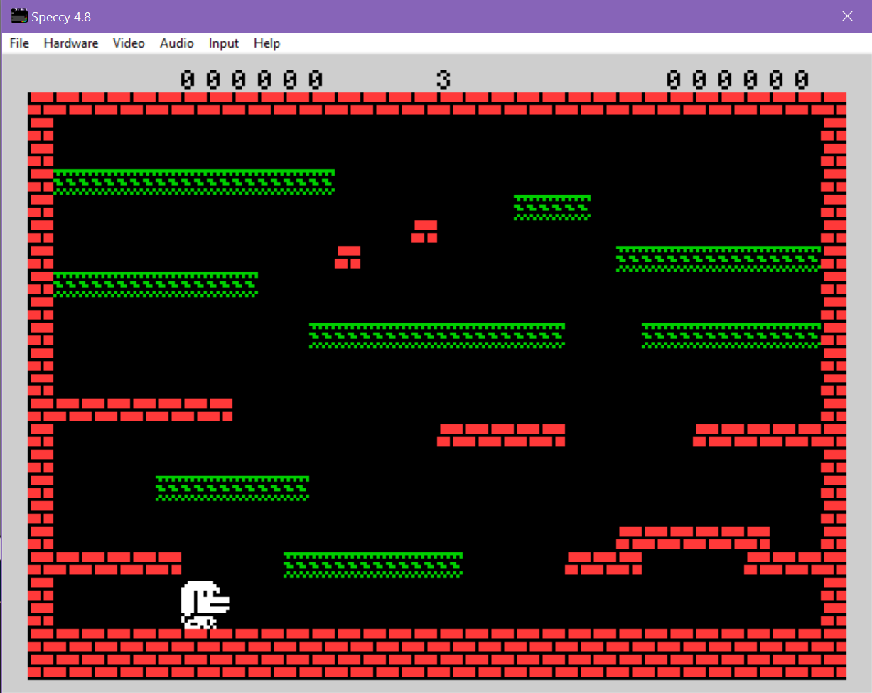Open the Audio menu
Viewport: 872px width, 693px height.
pos(177,43)
